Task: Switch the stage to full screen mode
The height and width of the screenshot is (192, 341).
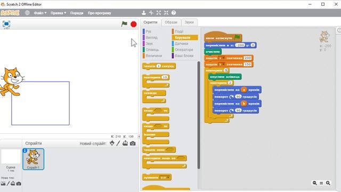Action: (6, 23)
